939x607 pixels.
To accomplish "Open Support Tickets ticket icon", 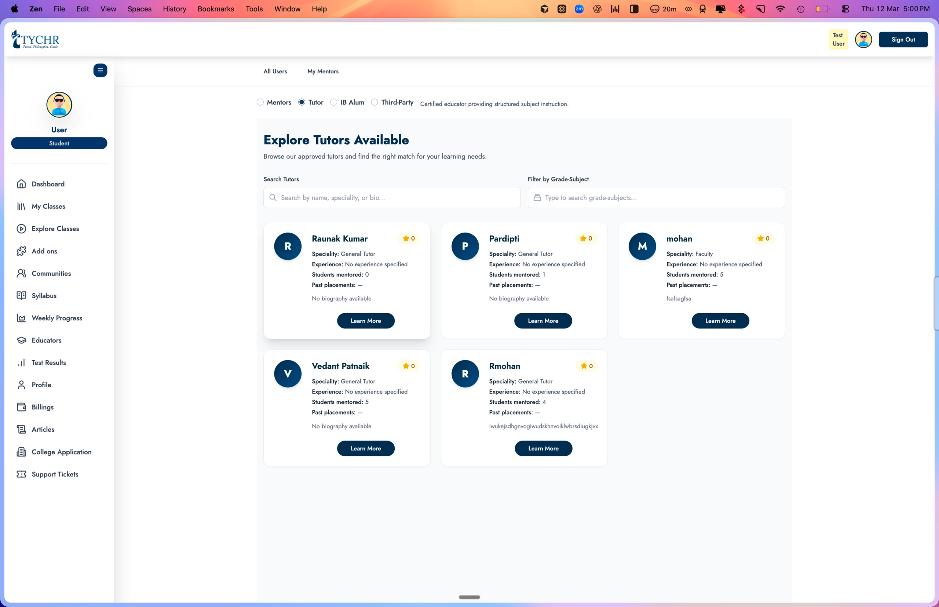I will click(21, 474).
